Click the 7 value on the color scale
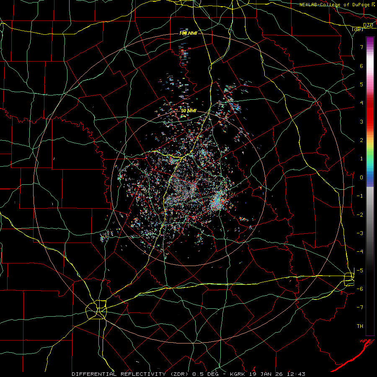Viewport: 377px width, 377px height. point(362,47)
